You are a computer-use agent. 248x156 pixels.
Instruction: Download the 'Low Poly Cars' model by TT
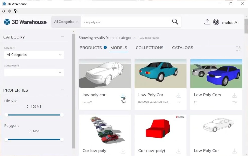[234, 95]
